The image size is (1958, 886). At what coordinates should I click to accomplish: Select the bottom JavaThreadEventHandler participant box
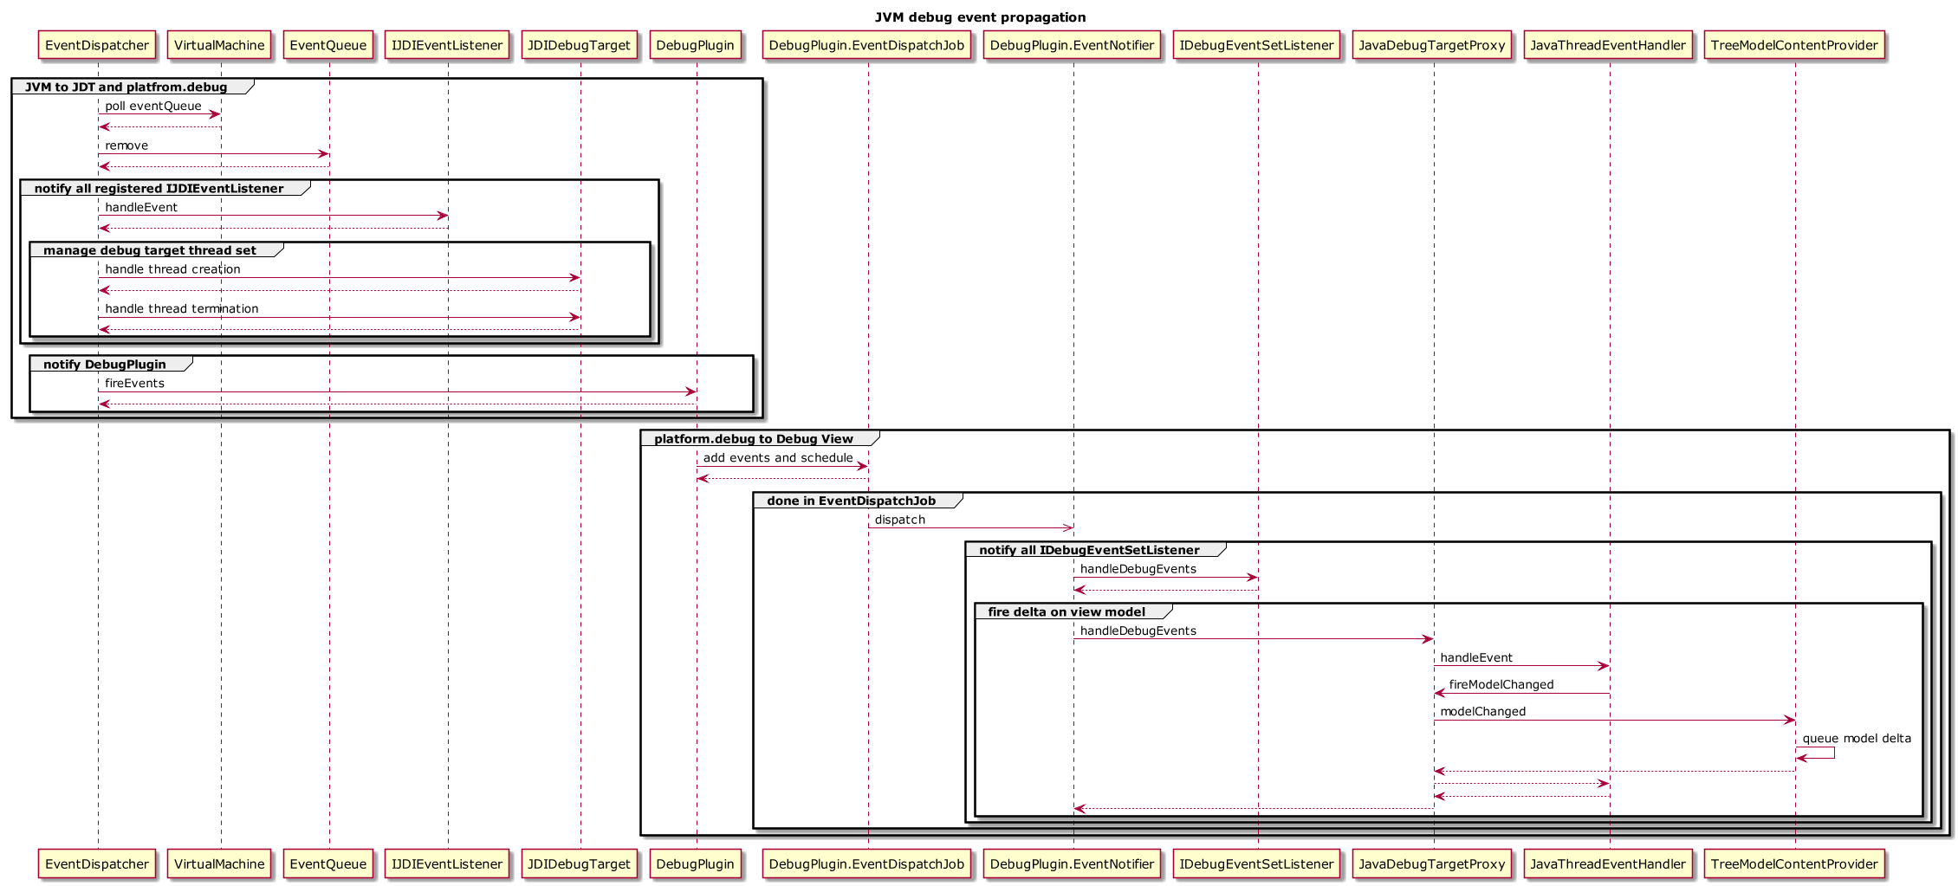tap(1608, 863)
